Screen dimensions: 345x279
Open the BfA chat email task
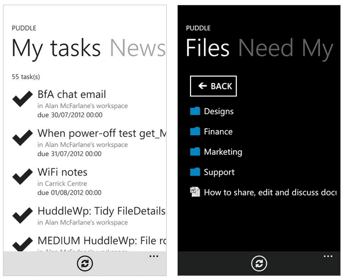(x=71, y=94)
